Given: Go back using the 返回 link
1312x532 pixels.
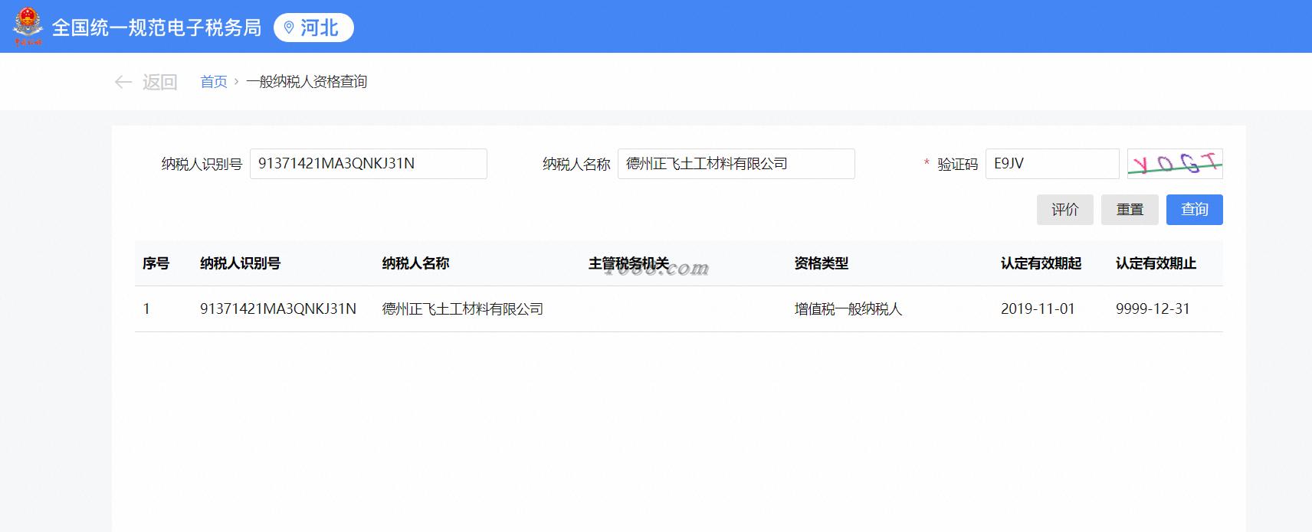Looking at the screenshot, I should tap(159, 82).
